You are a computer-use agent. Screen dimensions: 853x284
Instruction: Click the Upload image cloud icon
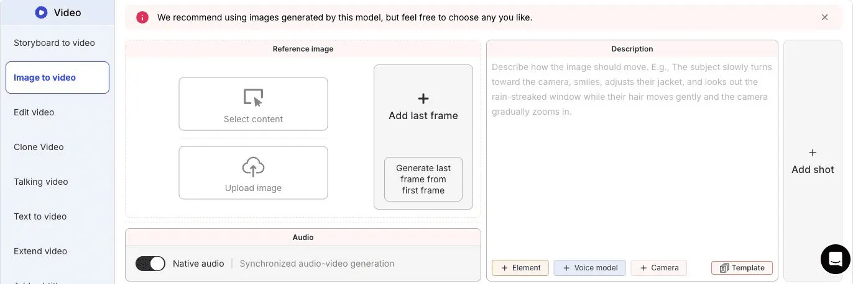pos(253,167)
